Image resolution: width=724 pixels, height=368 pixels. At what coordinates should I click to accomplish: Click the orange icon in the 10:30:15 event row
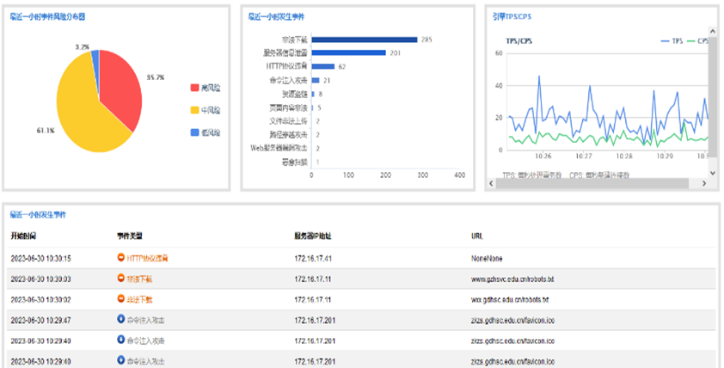click(121, 257)
